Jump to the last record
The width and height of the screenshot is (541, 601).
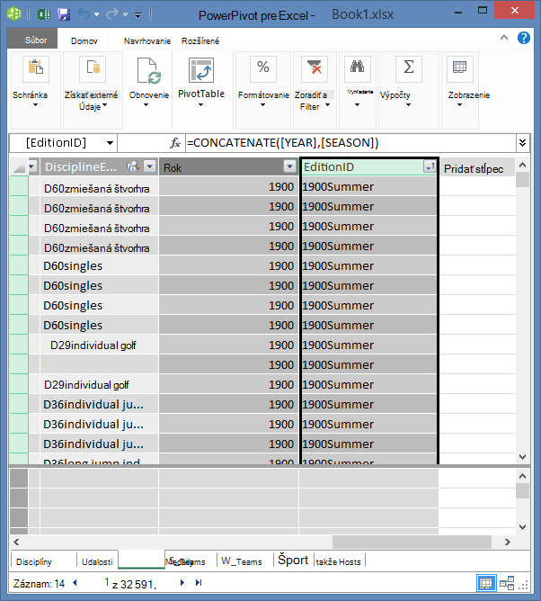(x=199, y=583)
